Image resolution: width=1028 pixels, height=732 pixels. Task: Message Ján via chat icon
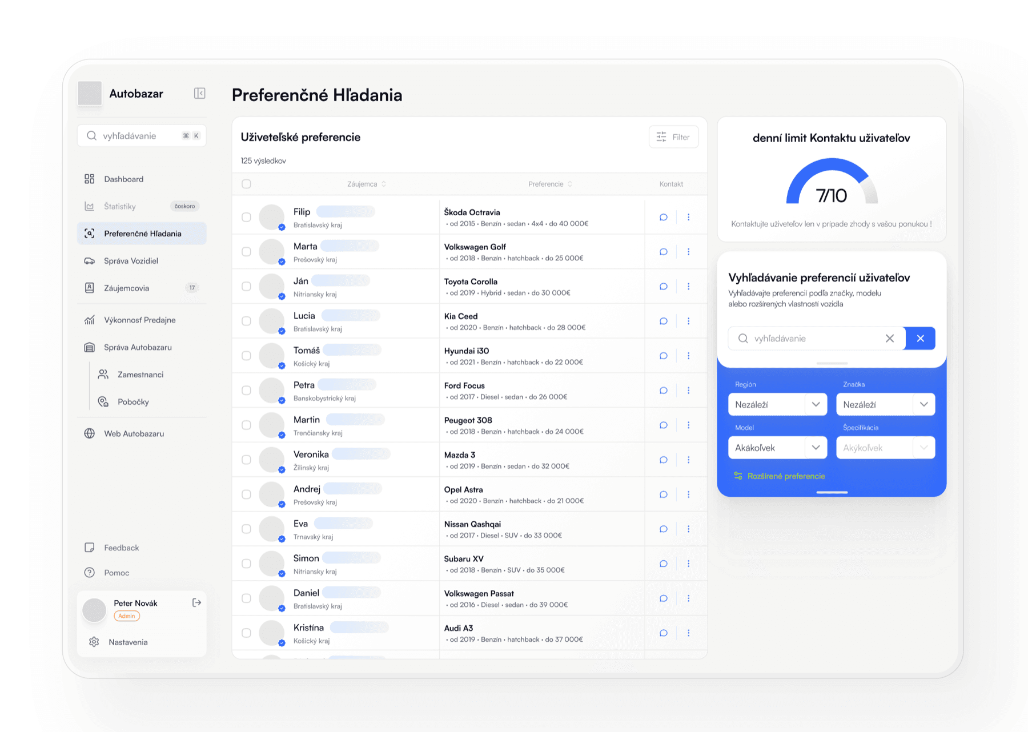coord(663,286)
